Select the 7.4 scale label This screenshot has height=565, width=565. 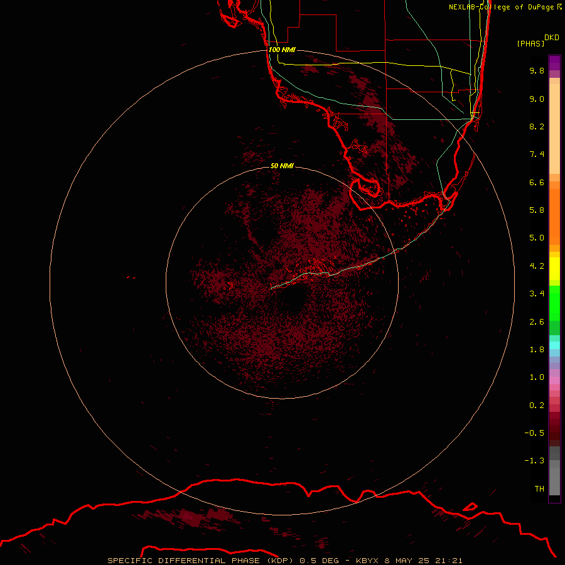coord(537,154)
